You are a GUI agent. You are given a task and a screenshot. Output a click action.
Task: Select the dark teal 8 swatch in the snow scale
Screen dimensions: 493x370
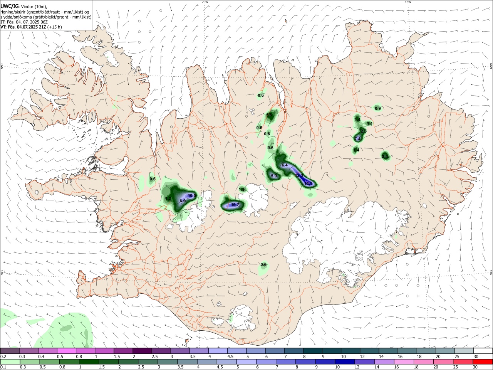[313, 351]
